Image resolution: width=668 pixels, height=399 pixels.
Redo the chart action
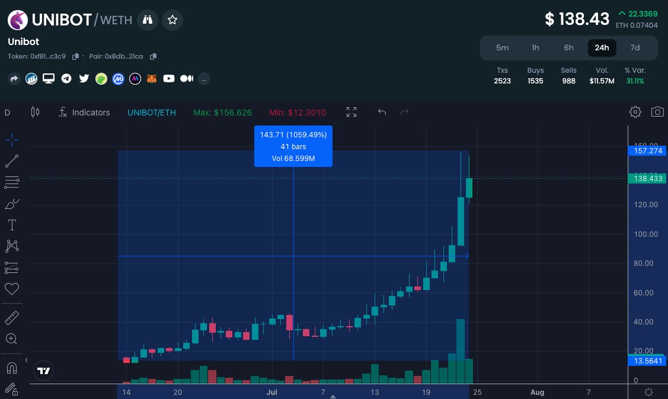coord(404,112)
